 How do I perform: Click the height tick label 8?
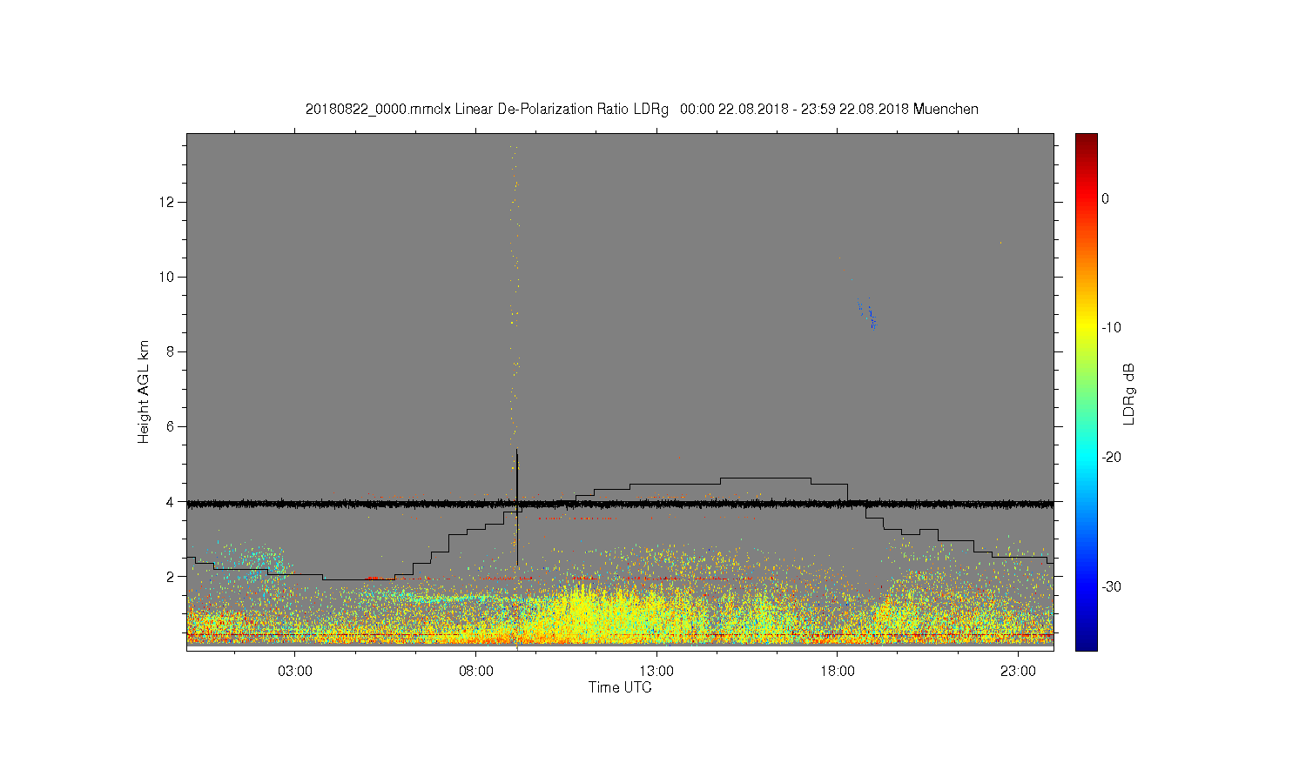171,351
